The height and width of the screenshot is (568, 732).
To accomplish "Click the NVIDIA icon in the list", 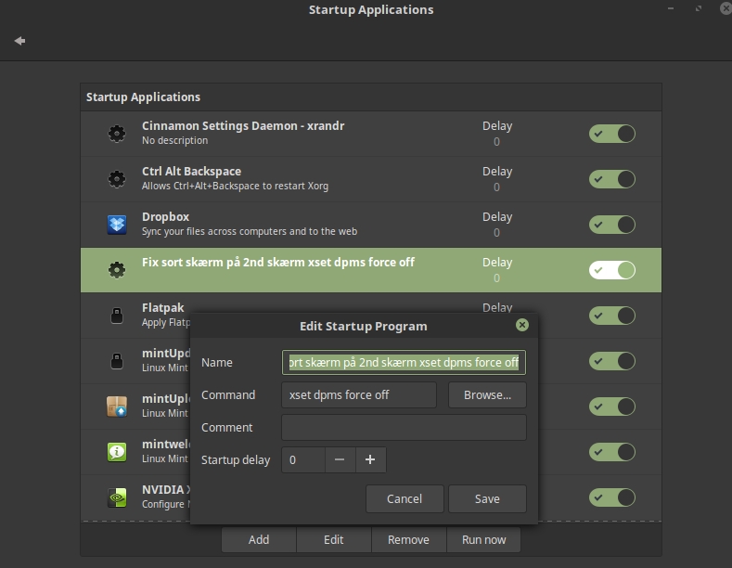I will [117, 497].
